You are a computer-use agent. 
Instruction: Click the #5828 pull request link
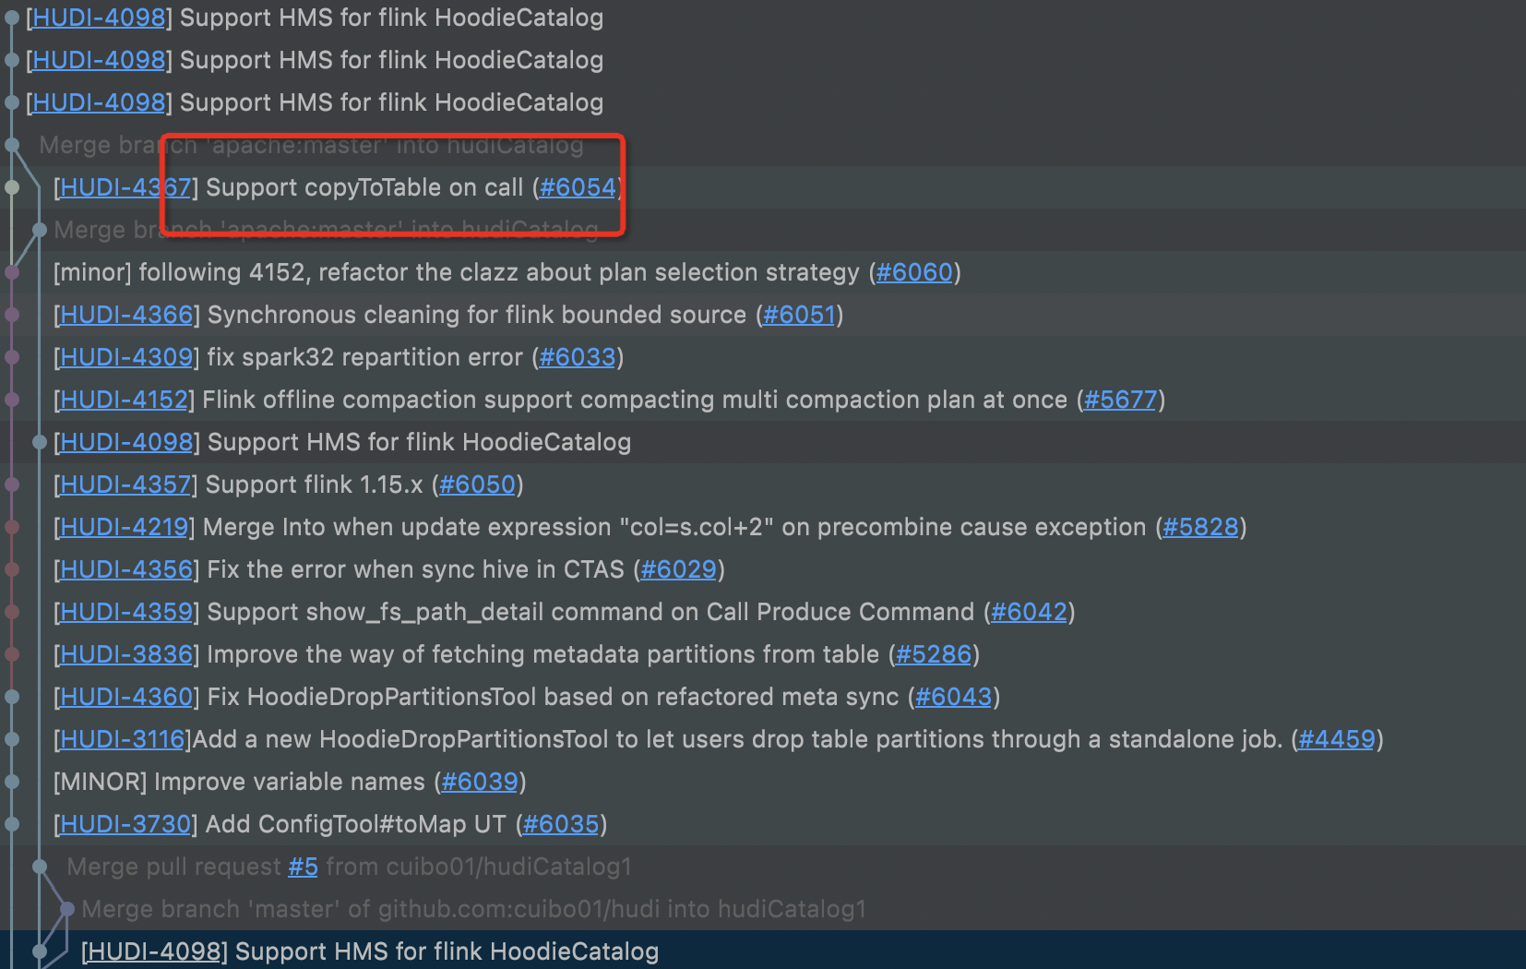(1199, 527)
